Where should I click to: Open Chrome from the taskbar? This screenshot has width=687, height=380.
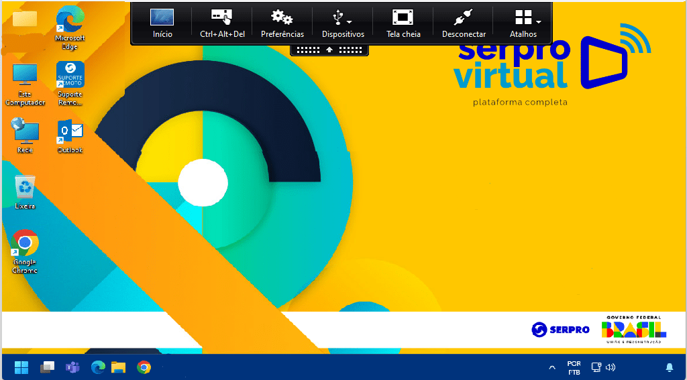click(144, 367)
